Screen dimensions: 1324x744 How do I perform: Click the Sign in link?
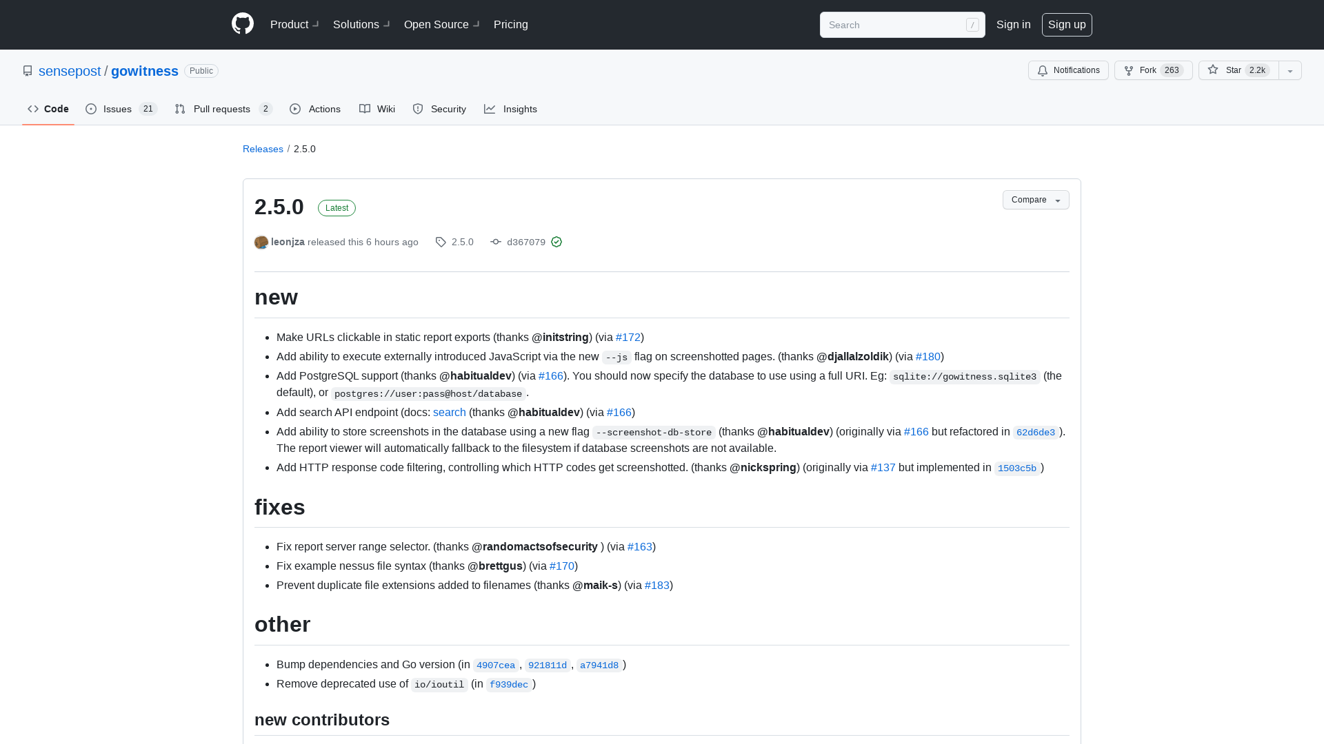[1014, 24]
